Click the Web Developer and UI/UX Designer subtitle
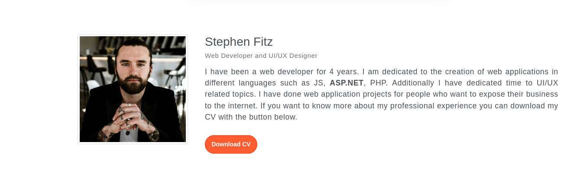583x177 pixels. [261, 56]
